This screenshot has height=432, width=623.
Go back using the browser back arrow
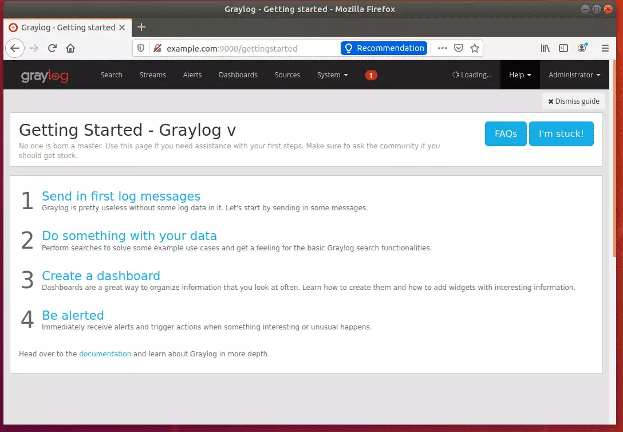[15, 49]
